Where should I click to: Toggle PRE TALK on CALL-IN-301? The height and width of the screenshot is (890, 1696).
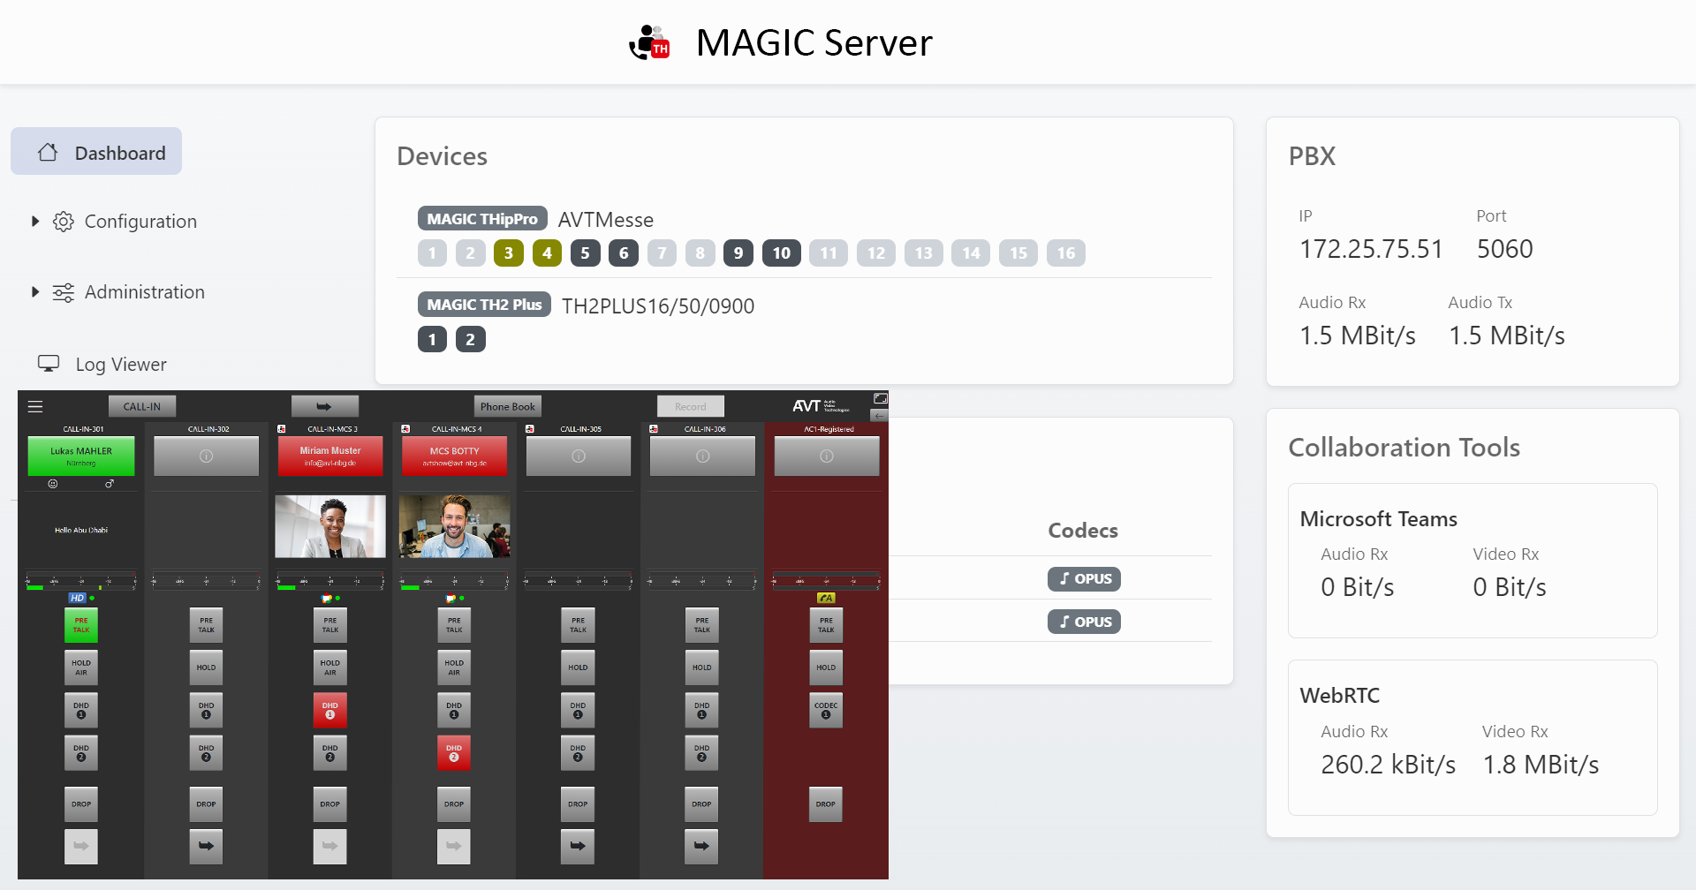coord(81,625)
